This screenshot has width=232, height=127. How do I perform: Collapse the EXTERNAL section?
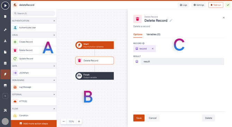54,94
